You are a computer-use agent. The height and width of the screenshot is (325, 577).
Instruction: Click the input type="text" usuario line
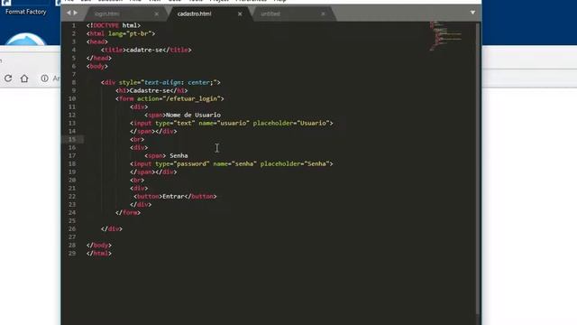(x=232, y=123)
